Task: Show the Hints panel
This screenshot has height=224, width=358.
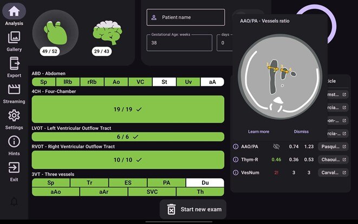Action: pos(14,144)
